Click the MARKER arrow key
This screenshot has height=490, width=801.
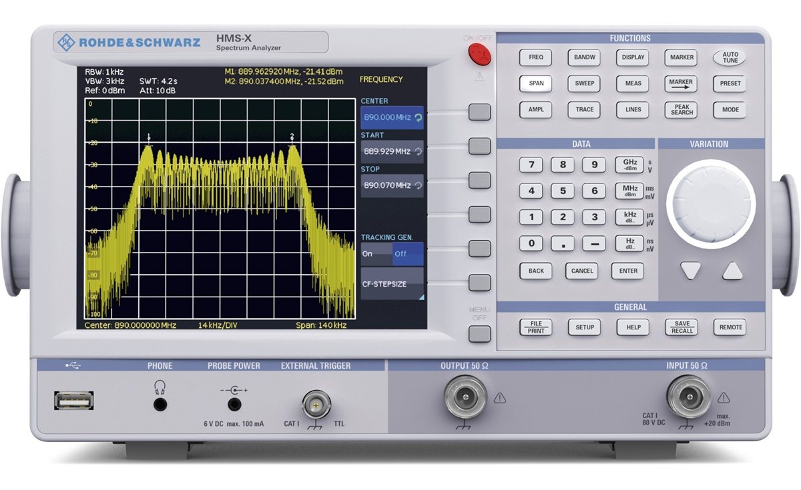click(681, 84)
